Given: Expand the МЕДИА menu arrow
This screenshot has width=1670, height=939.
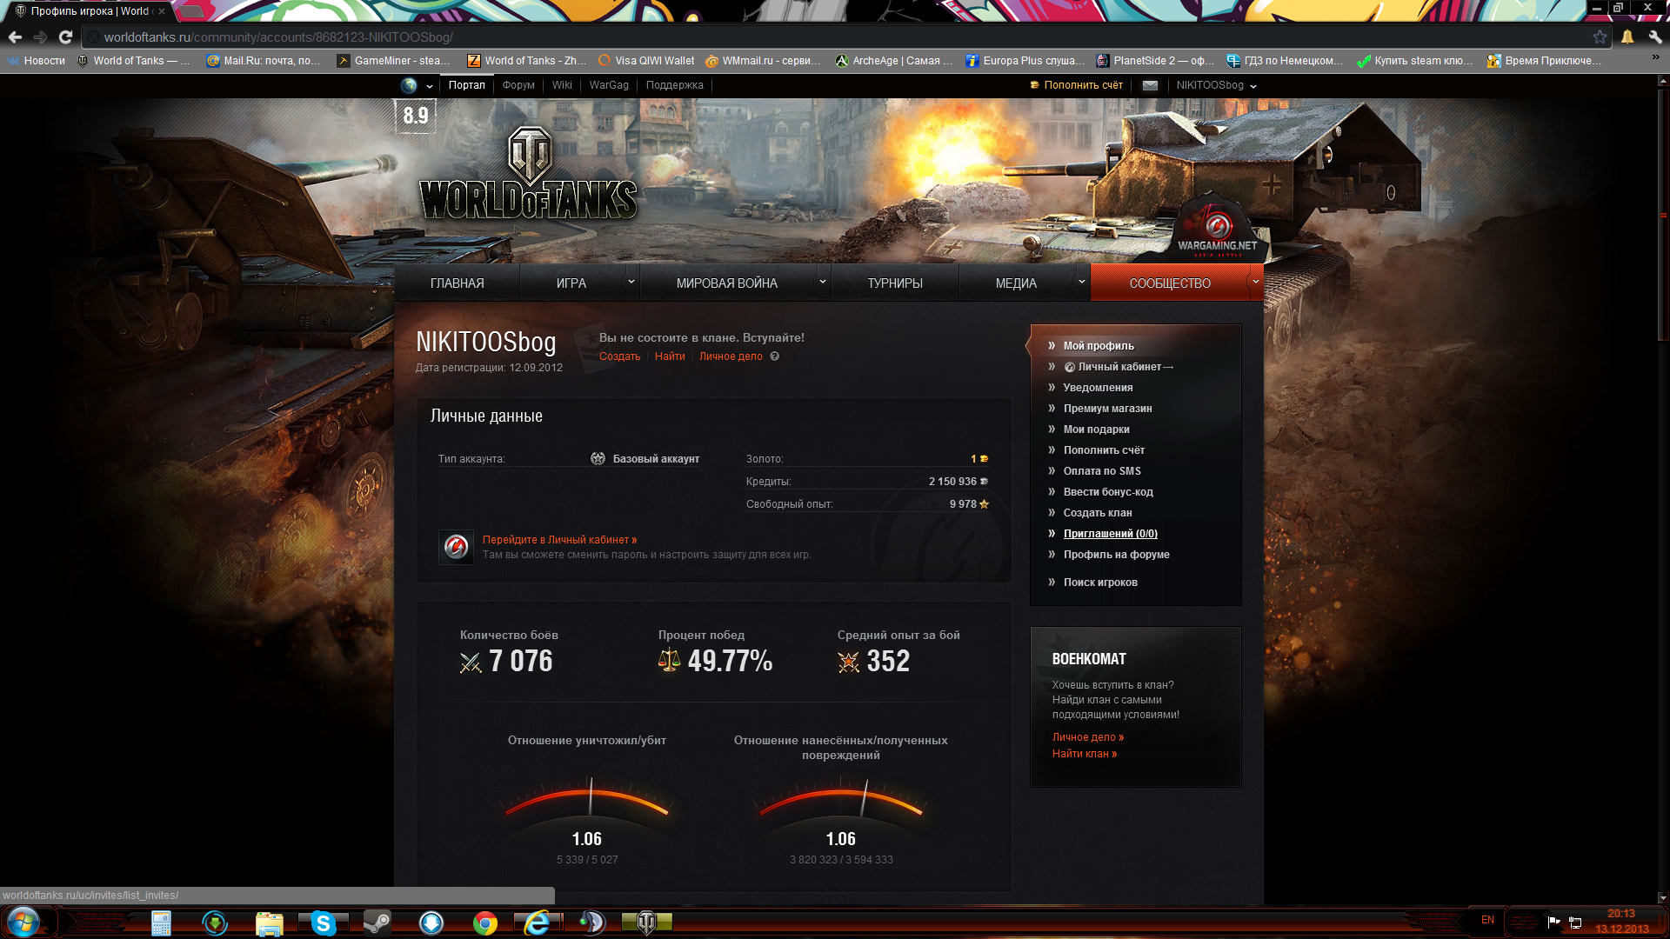Looking at the screenshot, I should pyautogui.click(x=1082, y=282).
